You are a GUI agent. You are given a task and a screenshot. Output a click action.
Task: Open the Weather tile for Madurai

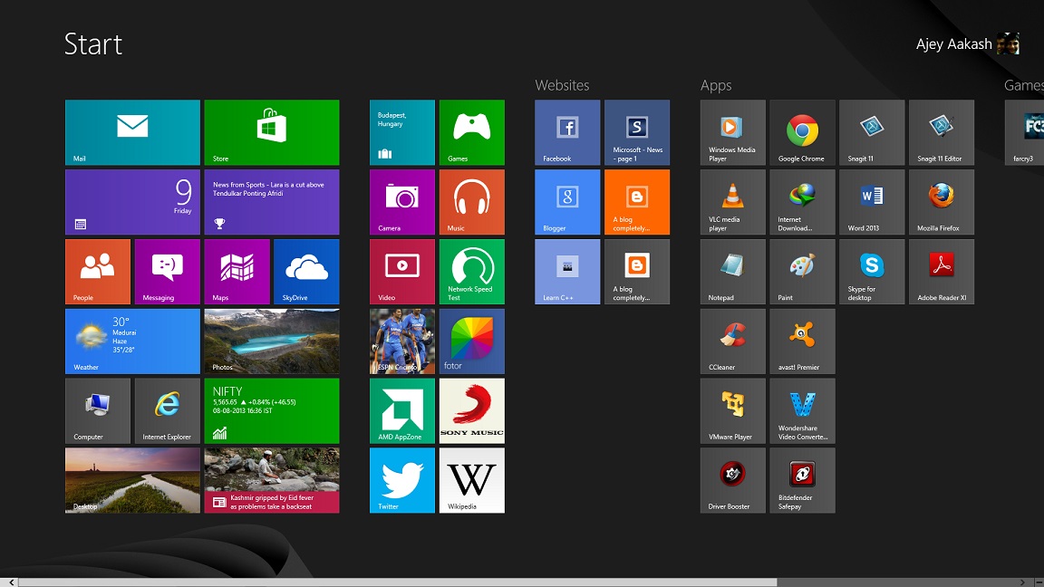click(132, 341)
